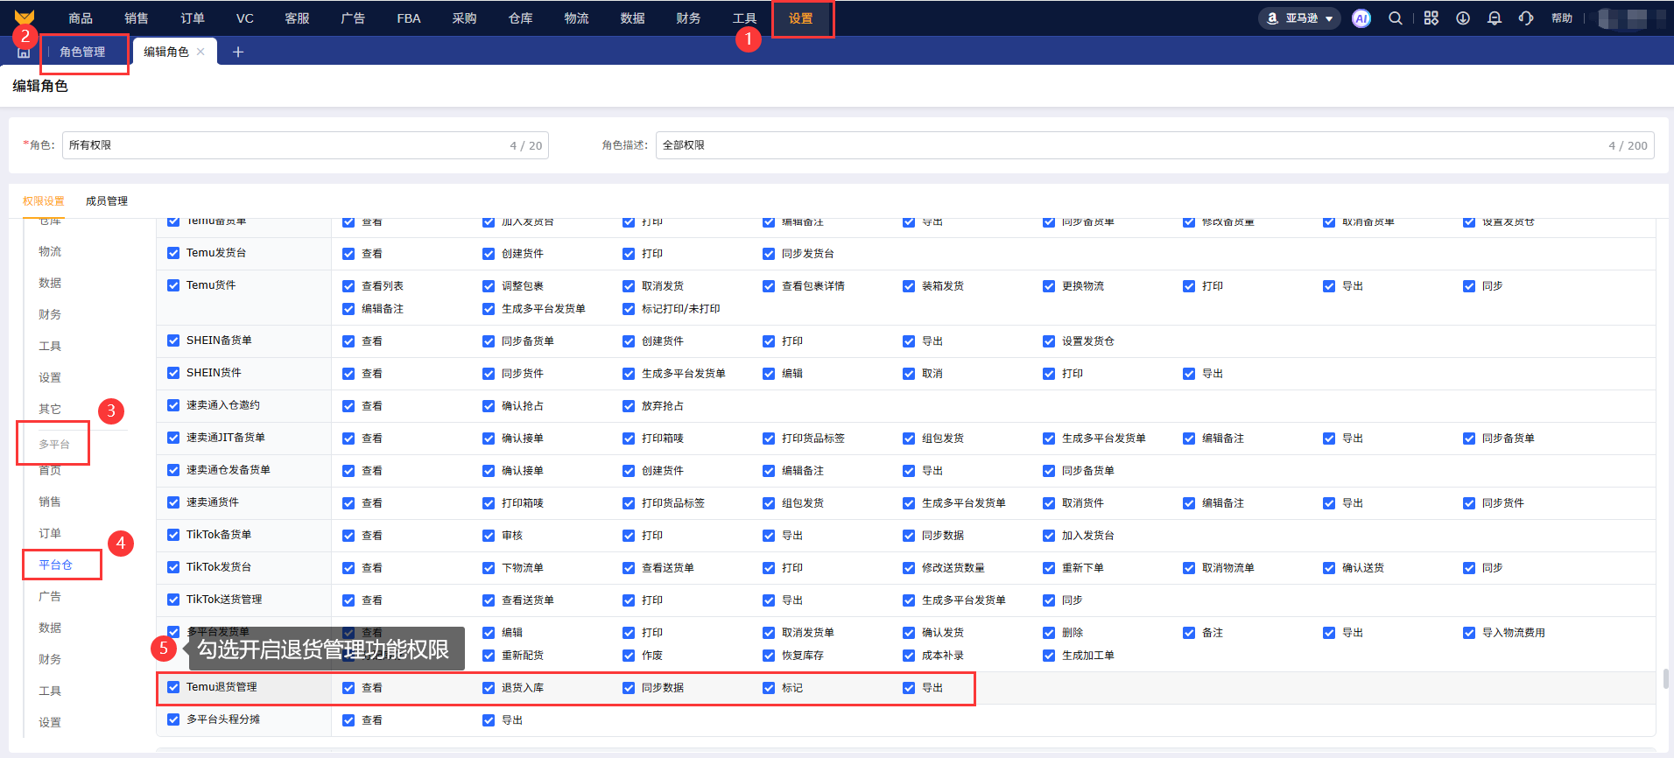Contact support via the headset icon
Image resolution: width=1674 pixels, height=758 pixels.
click(1526, 18)
